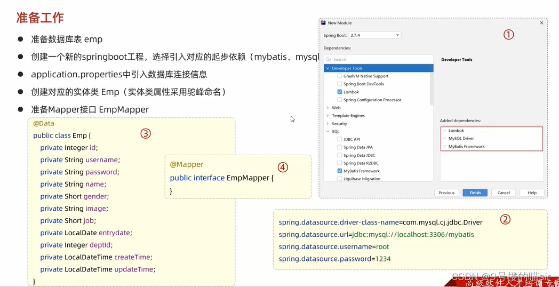Image resolution: width=559 pixels, height=287 pixels.
Task: Click the bullet '准备数据库表 emp'
Action: 67,39
